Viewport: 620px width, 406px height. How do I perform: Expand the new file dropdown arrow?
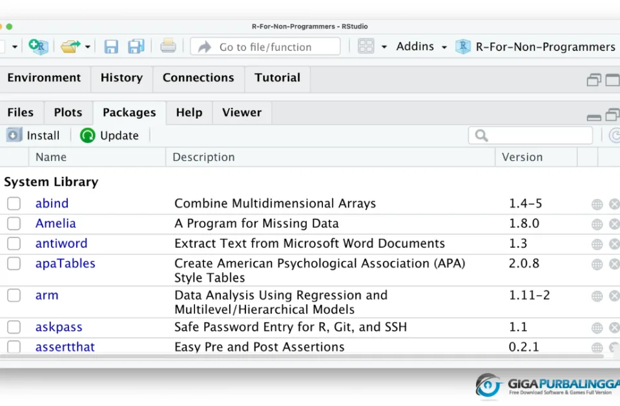pos(15,47)
